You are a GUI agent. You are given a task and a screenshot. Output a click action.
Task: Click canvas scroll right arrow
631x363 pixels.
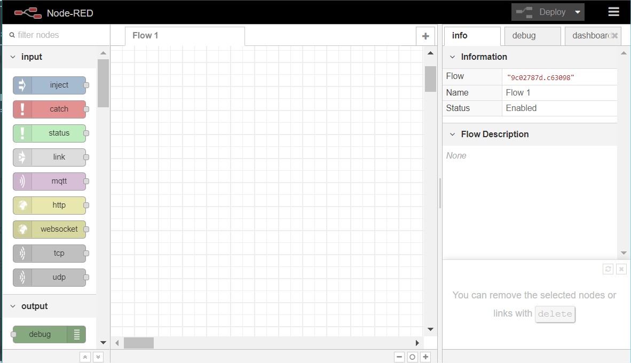pos(417,343)
